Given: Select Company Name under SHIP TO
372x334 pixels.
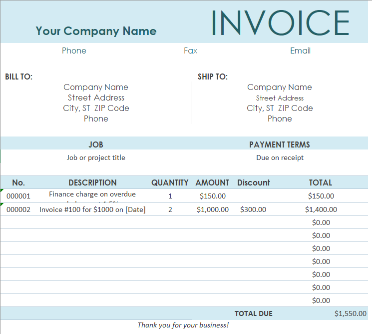Looking at the screenshot, I should pos(280,87).
